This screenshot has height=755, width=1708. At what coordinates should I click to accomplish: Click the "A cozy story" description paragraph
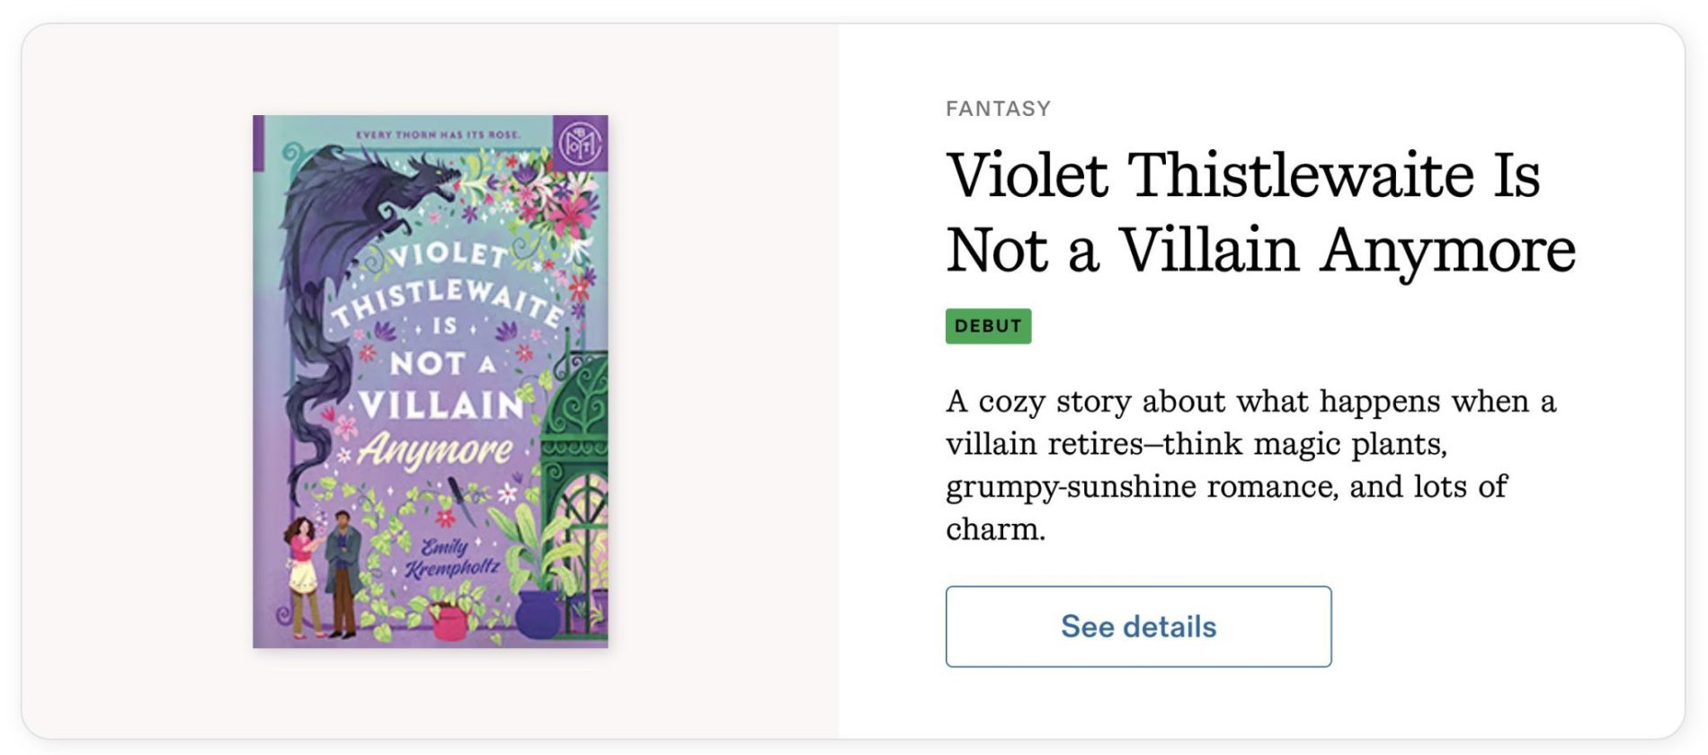coord(1250,465)
